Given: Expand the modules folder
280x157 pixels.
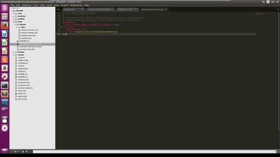Looking at the screenshot, I should coord(14,17).
